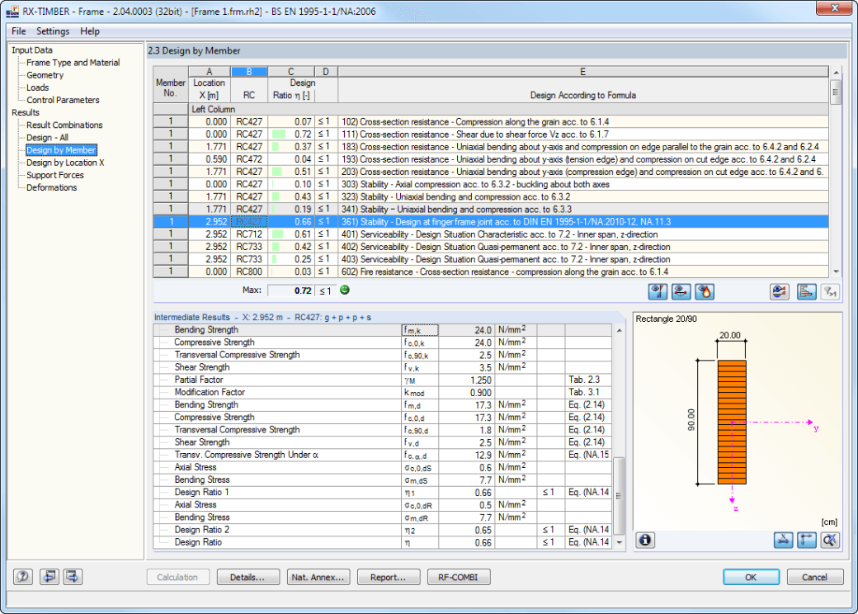This screenshot has width=858, height=614.
Task: Click the RF-COMBI button
Action: coord(458,577)
